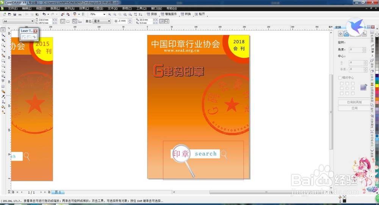Select the 页 1 page tab

pos(58,192)
